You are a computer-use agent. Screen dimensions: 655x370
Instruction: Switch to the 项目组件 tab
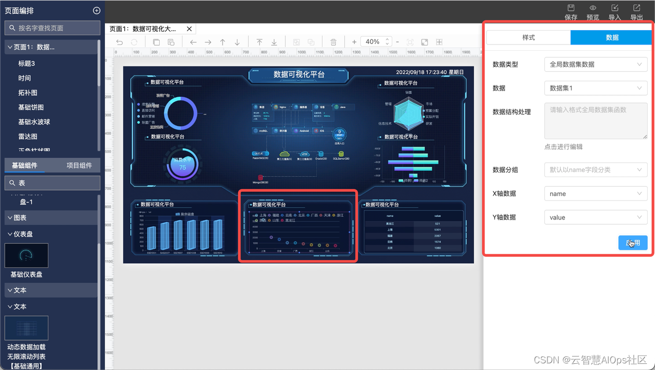point(79,165)
